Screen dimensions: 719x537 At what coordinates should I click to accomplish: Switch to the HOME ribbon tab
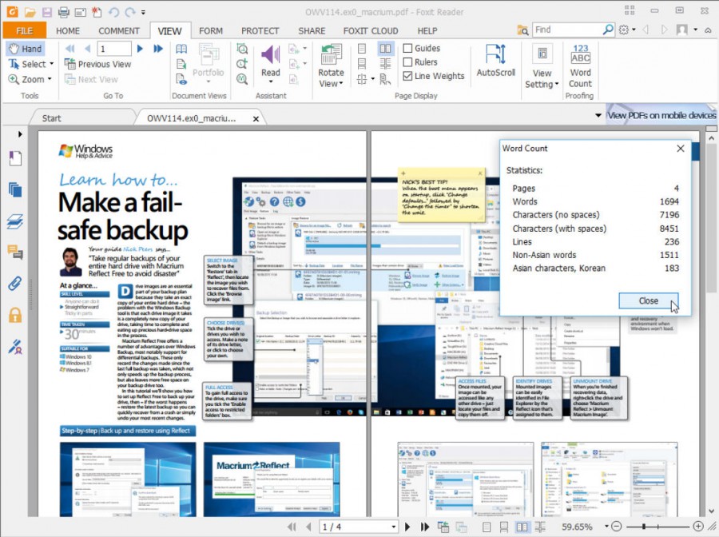click(x=68, y=30)
